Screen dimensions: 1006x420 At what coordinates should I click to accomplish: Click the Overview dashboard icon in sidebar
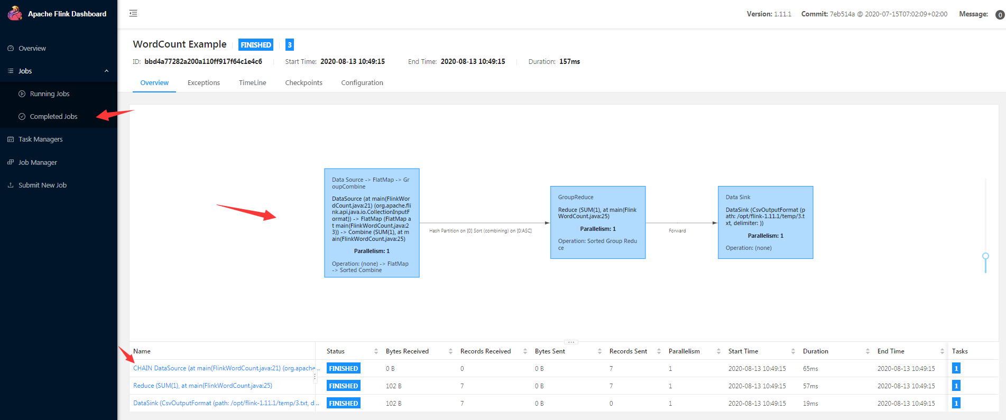click(11, 48)
